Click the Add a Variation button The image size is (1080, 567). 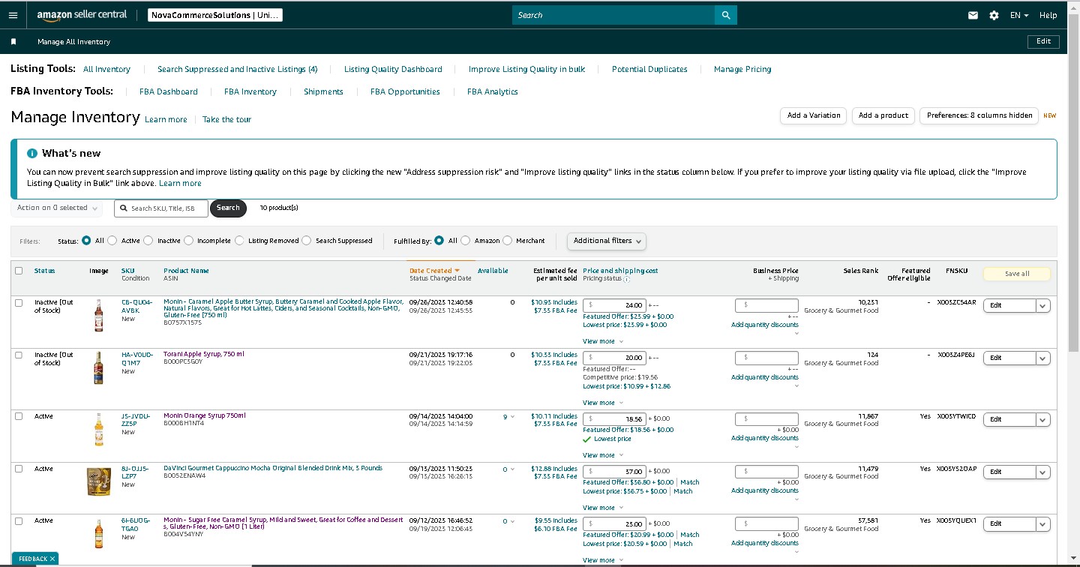click(x=814, y=115)
